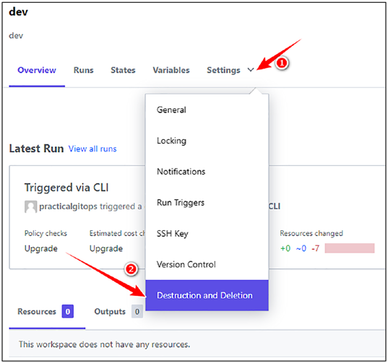Open the States tab

click(123, 70)
